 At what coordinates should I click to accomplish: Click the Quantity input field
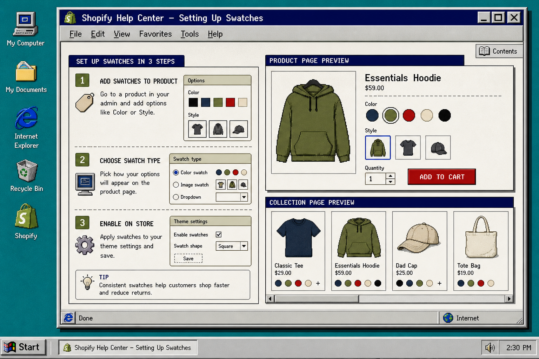pyautogui.click(x=376, y=179)
